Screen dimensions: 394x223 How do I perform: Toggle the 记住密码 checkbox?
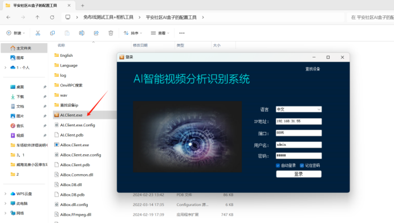point(302,166)
